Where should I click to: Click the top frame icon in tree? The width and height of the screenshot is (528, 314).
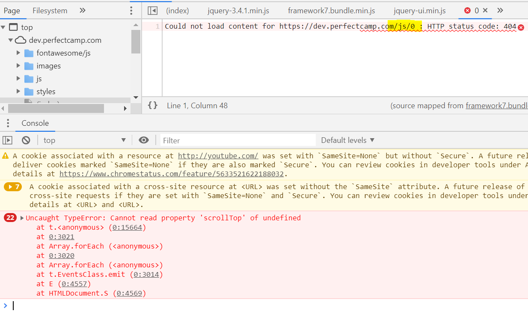[13, 27]
